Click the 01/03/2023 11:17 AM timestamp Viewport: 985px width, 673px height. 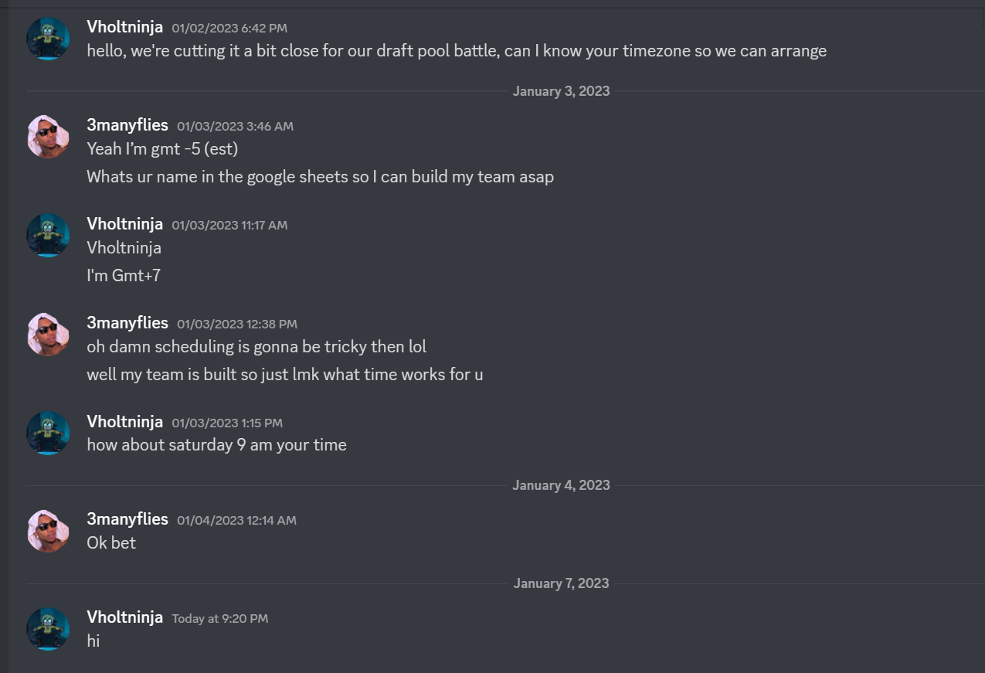click(229, 226)
